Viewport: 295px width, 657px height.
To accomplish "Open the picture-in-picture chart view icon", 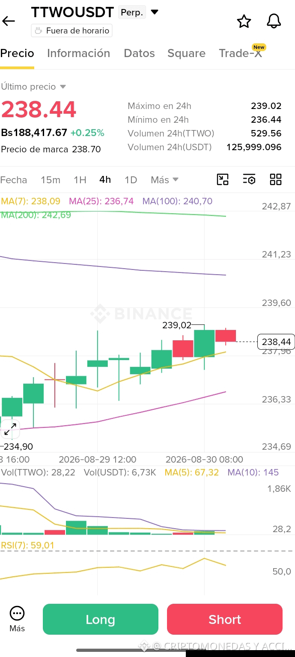I will (223, 179).
